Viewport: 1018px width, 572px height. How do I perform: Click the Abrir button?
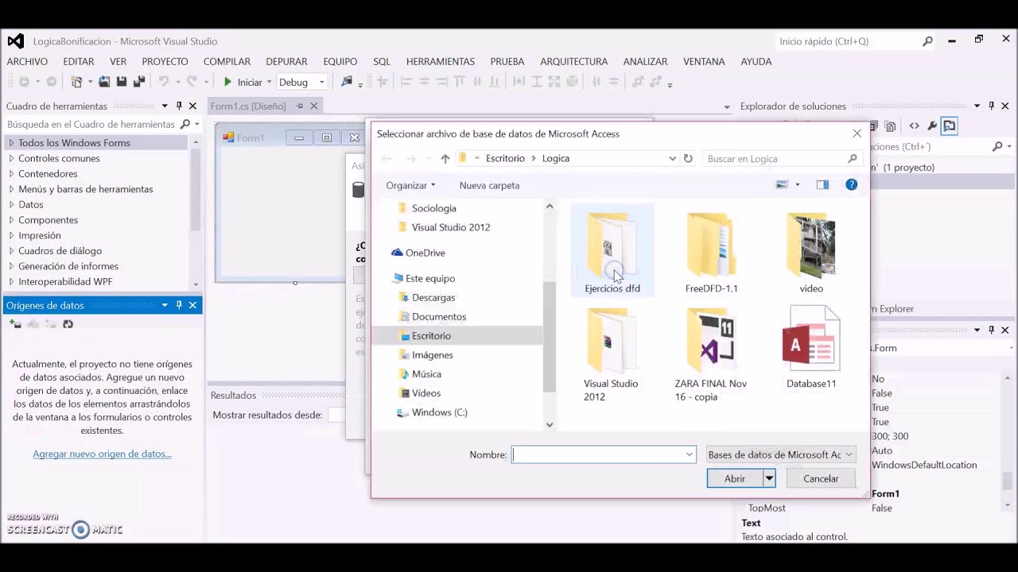pyautogui.click(x=735, y=478)
